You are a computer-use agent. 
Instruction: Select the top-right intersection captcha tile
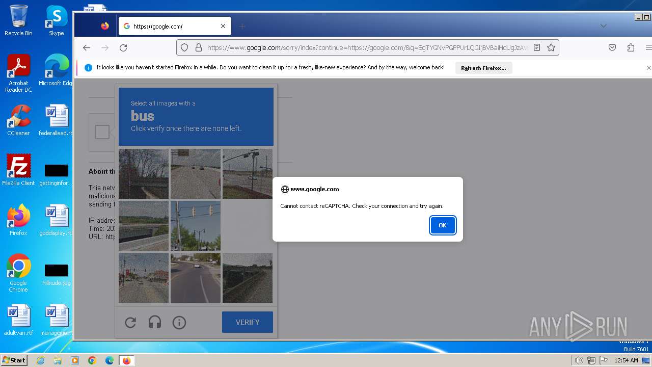[x=248, y=174]
